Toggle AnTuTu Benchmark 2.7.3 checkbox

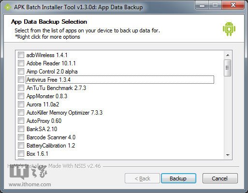[21, 88]
